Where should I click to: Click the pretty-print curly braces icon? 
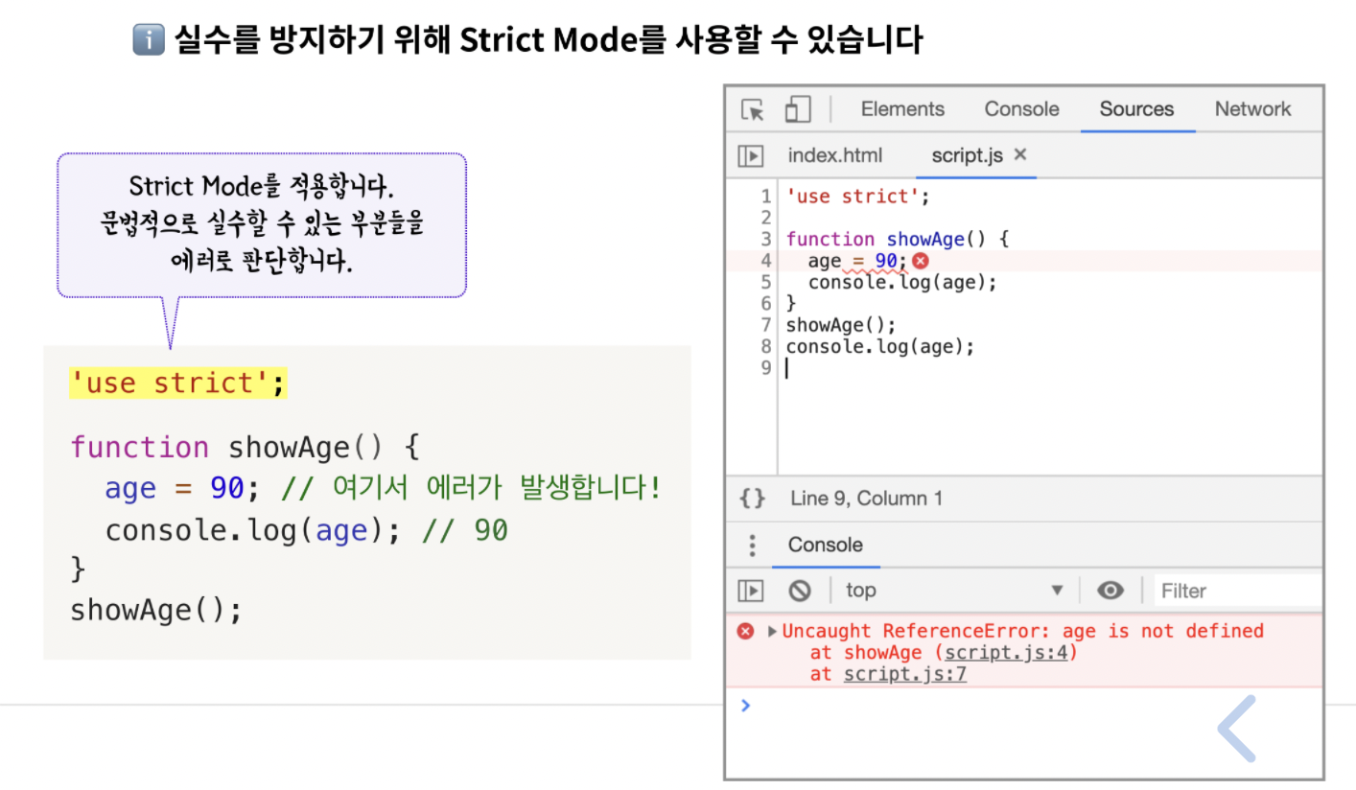[753, 499]
